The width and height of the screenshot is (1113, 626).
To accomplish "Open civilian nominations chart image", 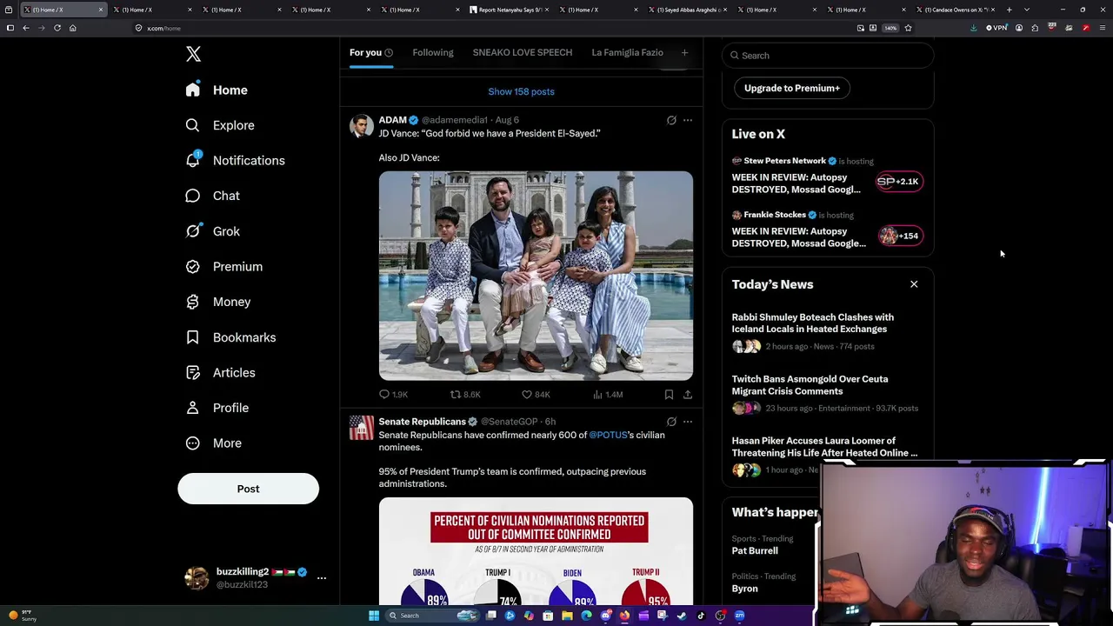I will coord(536,551).
